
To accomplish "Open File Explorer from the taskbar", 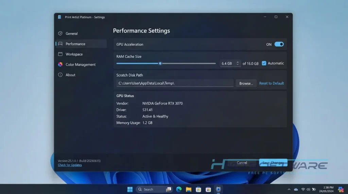I will pyautogui.click(x=189, y=189).
